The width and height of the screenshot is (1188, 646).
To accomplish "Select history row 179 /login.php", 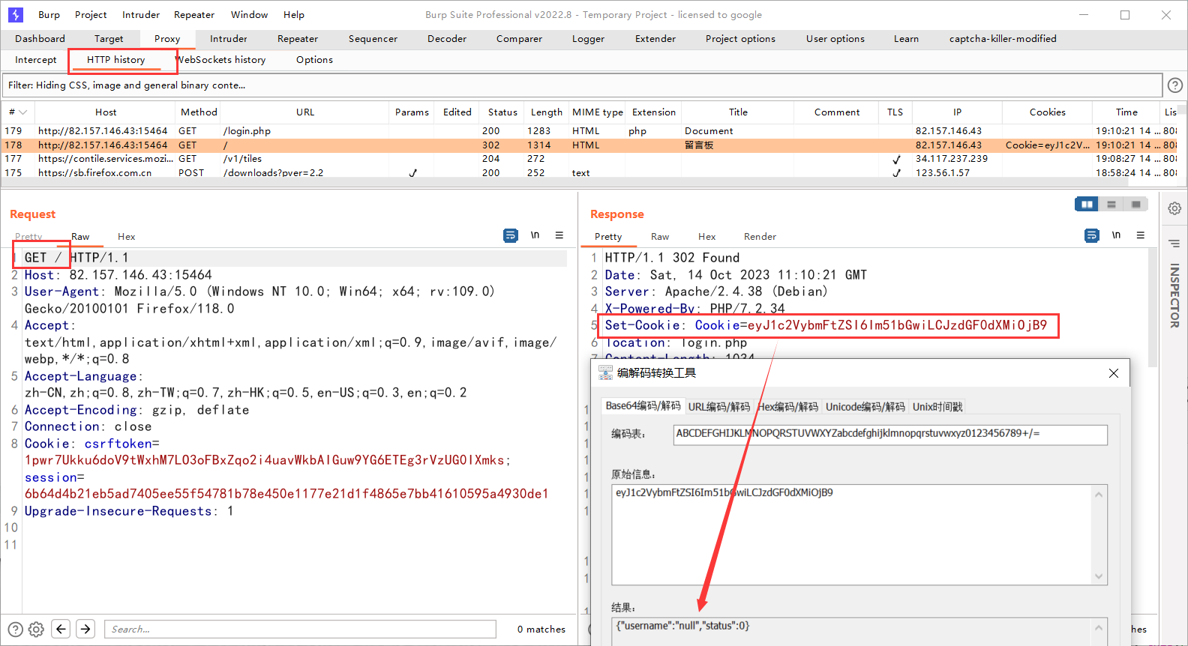I will pyautogui.click(x=589, y=130).
